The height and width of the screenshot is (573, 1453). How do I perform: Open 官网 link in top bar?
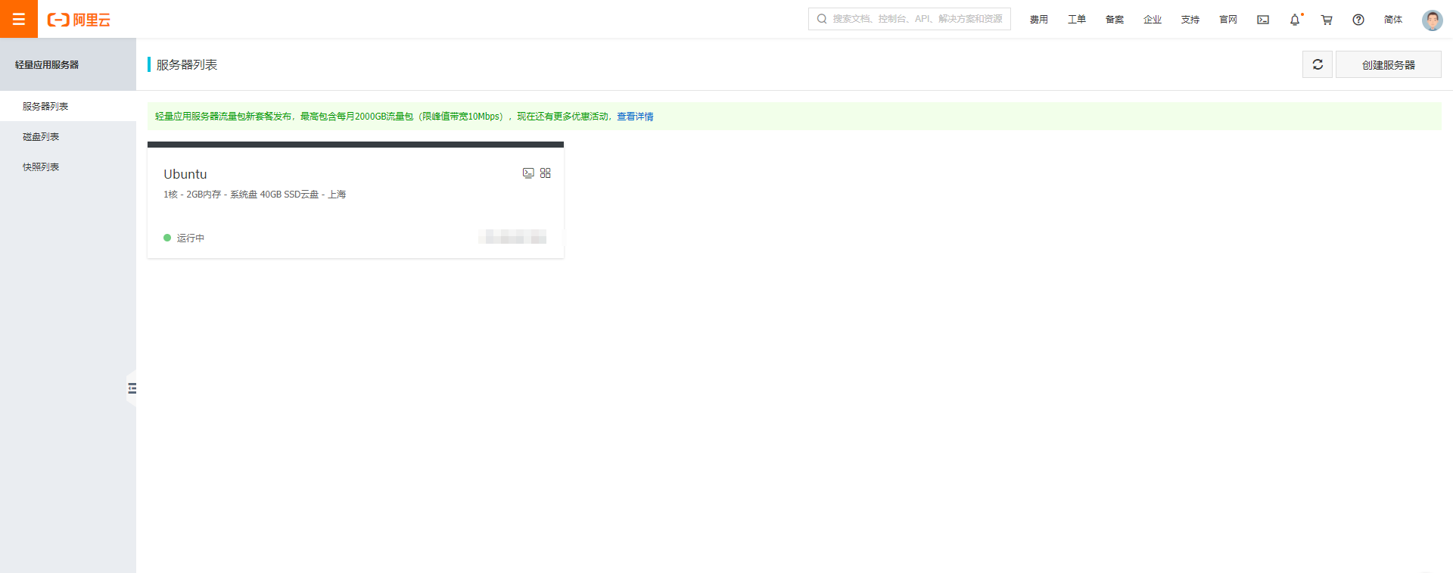click(1228, 20)
